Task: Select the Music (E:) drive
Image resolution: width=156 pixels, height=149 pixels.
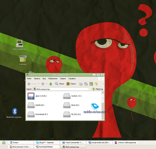Action: point(71,105)
